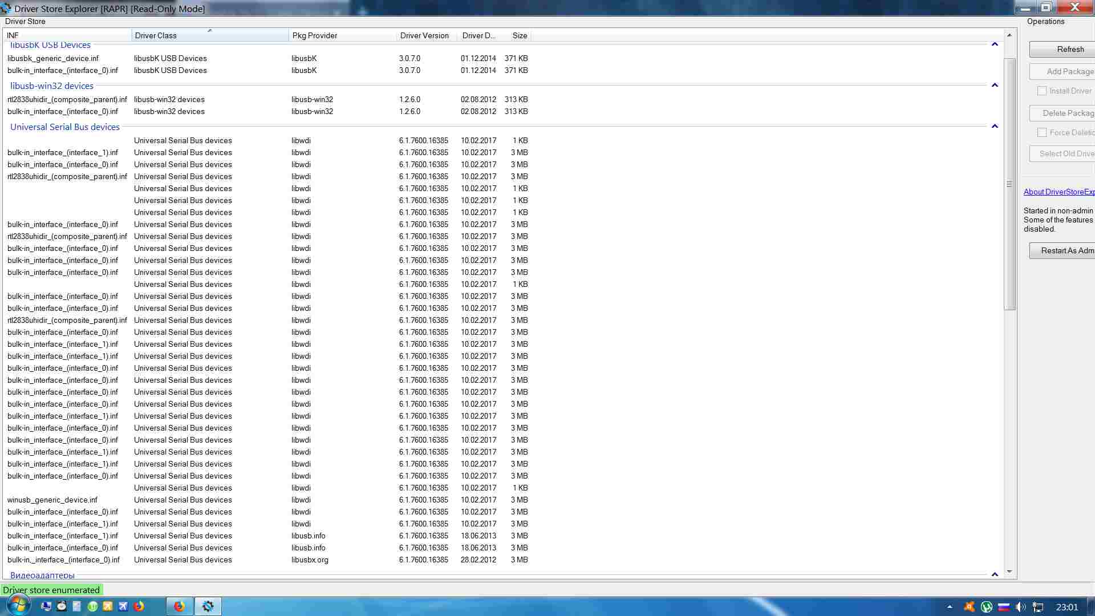The width and height of the screenshot is (1095, 616).
Task: Click the 28.02.2012 driver date cell
Action: 478,560
